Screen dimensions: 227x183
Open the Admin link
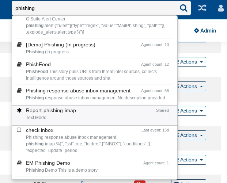[205, 31]
